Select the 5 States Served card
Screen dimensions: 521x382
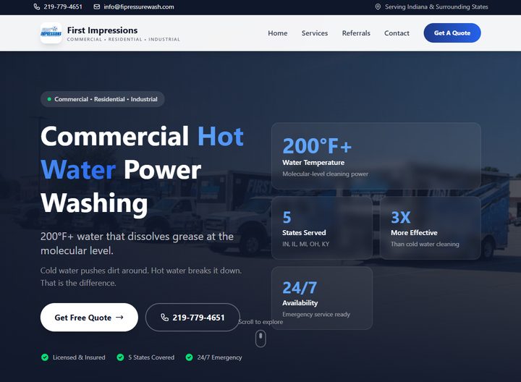point(322,228)
